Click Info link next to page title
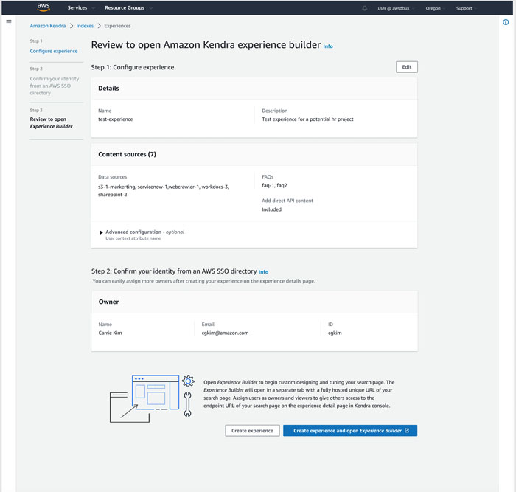 [x=328, y=46]
